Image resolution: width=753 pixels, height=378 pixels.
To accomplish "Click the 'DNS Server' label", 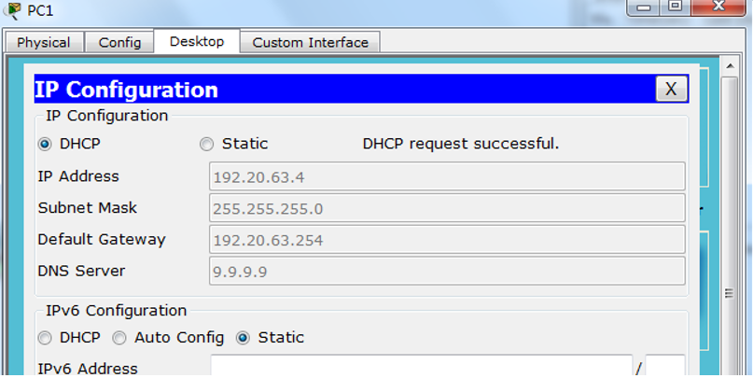I will (x=81, y=271).
